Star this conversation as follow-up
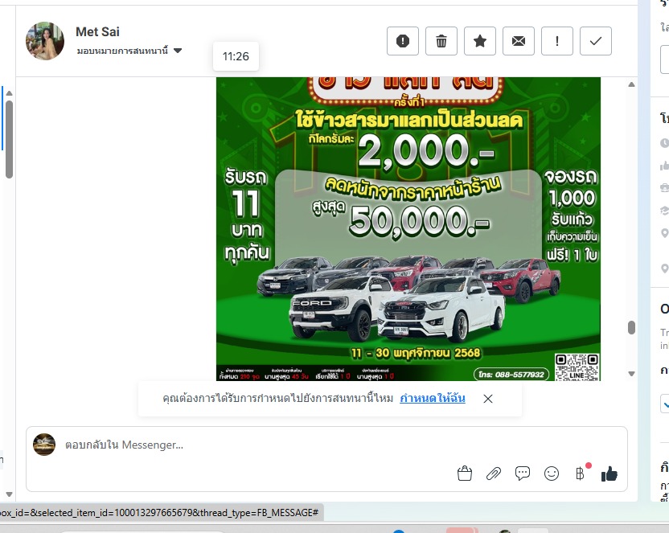669x533 pixels. [480, 41]
